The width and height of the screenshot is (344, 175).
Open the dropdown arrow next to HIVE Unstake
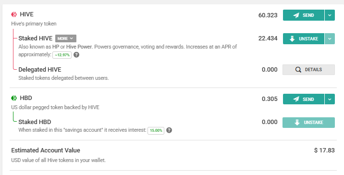[x=330, y=38]
